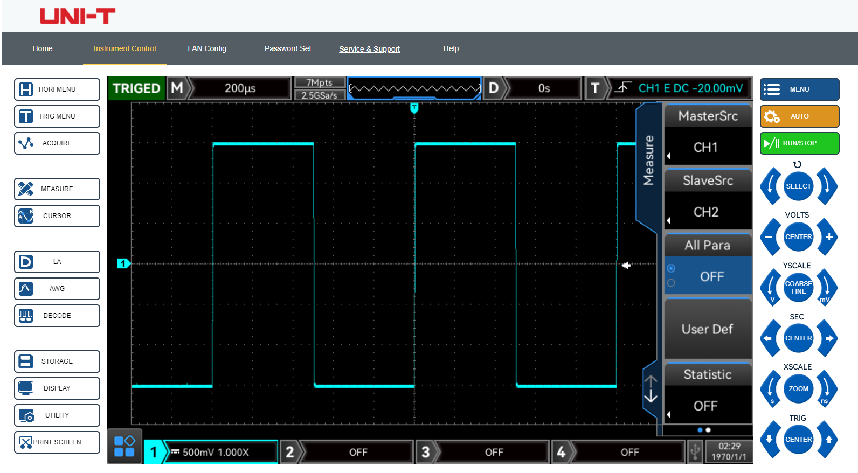Screen dimensions: 858x473
Task: Expand the Statistic OFF selector
Action: point(707,406)
